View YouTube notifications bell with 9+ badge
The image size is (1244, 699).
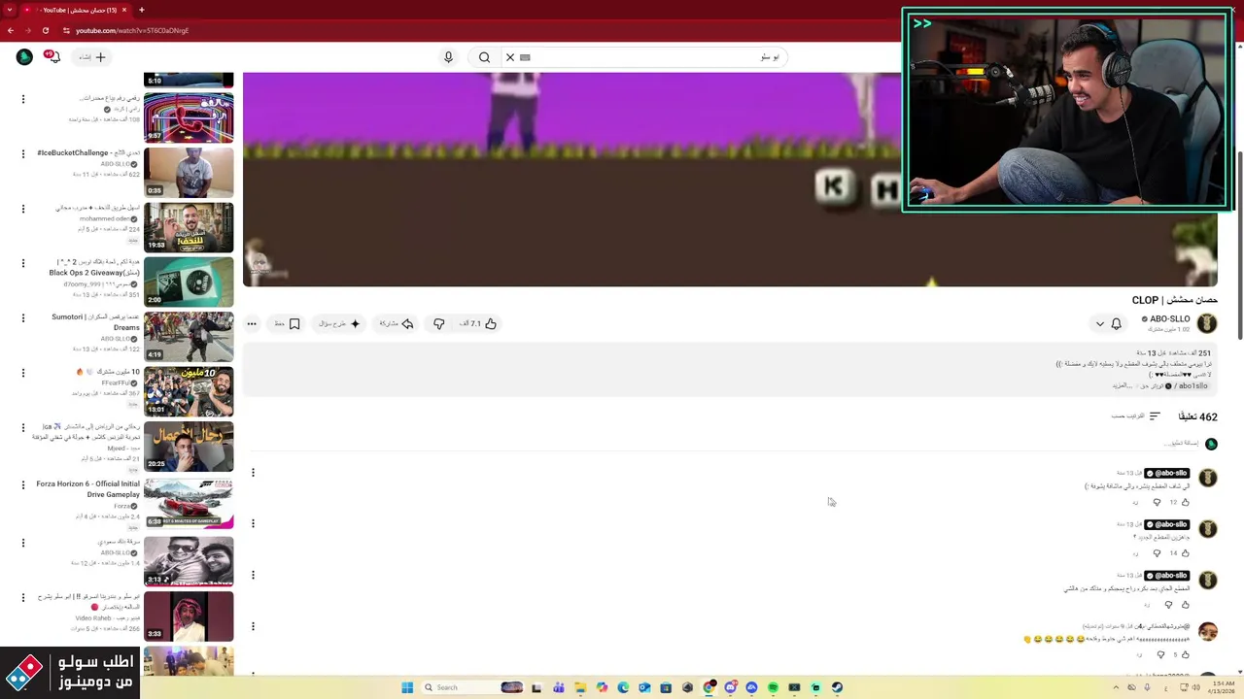54,57
